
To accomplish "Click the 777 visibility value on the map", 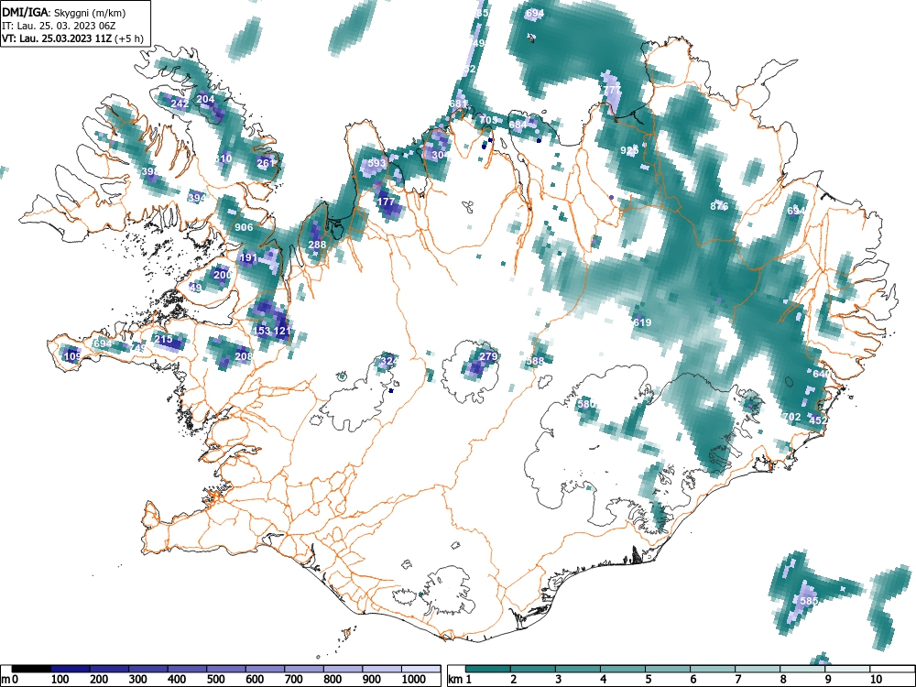I will click(x=612, y=90).
